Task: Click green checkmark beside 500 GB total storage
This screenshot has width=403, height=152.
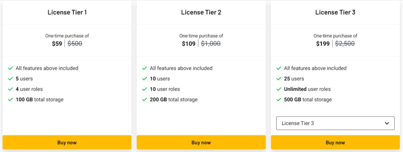Action: (x=279, y=99)
